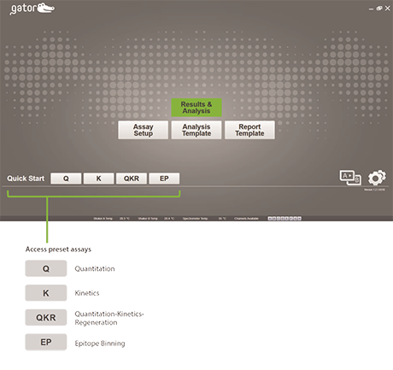This screenshot has width=393, height=370.
Task: Start the K quick start assay
Action: point(99,179)
